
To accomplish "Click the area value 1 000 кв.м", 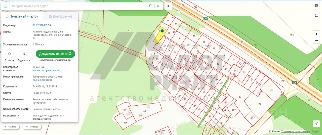I will [x=38, y=44].
